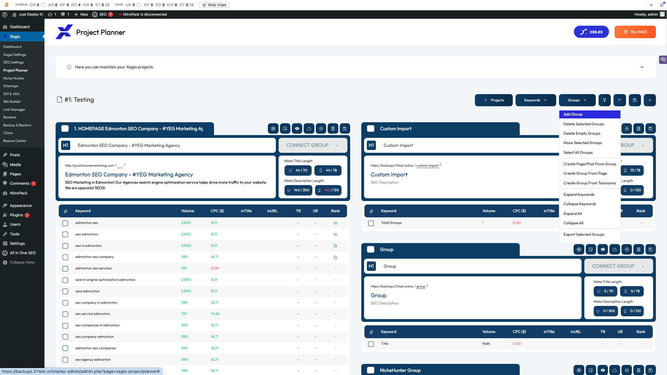The width and height of the screenshot is (667, 375).
Task: Open settings gear for the Group card
Action: [x=579, y=249]
